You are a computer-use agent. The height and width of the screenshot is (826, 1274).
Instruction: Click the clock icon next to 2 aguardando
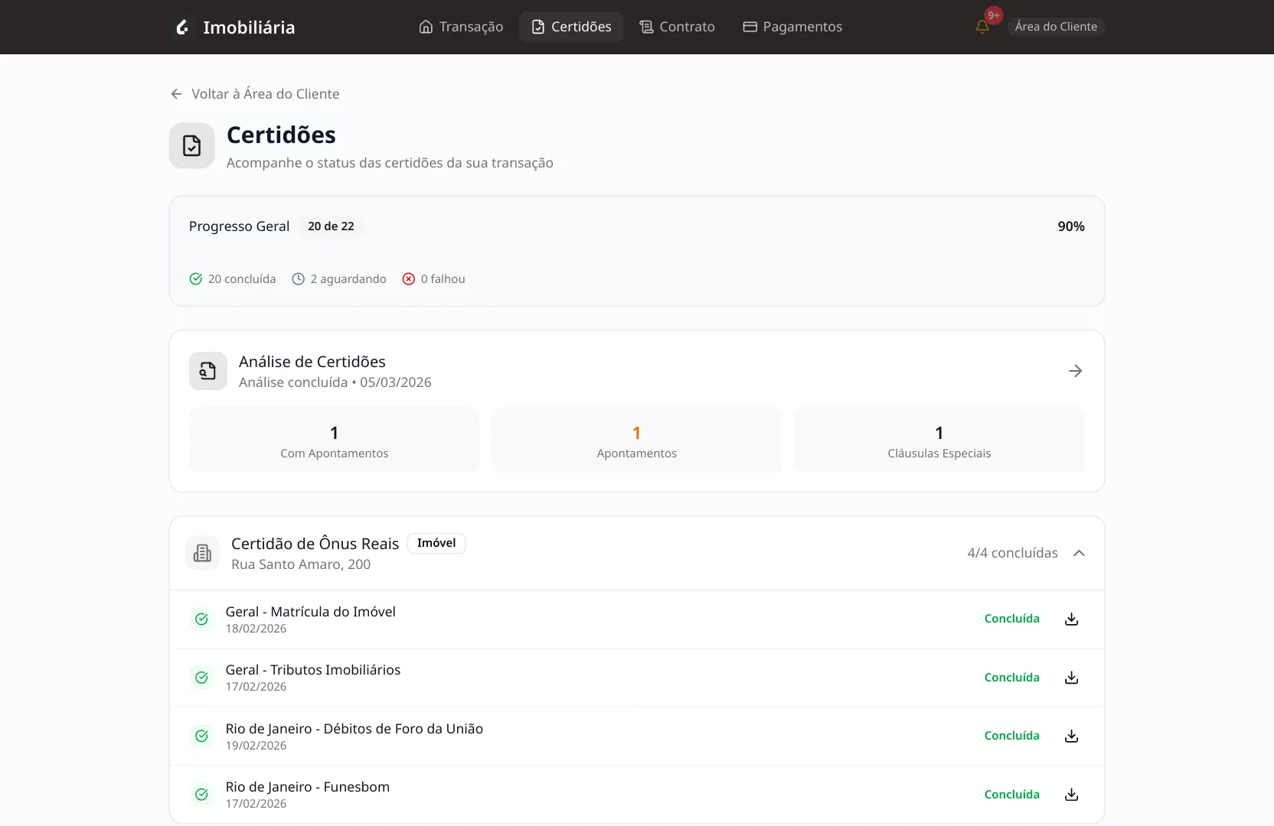pyautogui.click(x=298, y=278)
